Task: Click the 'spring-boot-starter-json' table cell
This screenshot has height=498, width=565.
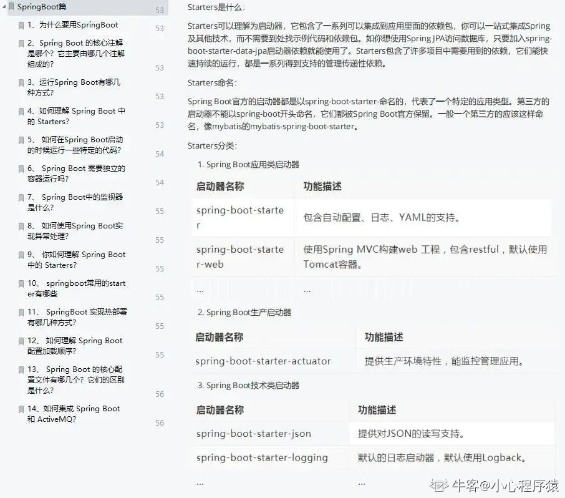Action: [x=270, y=434]
